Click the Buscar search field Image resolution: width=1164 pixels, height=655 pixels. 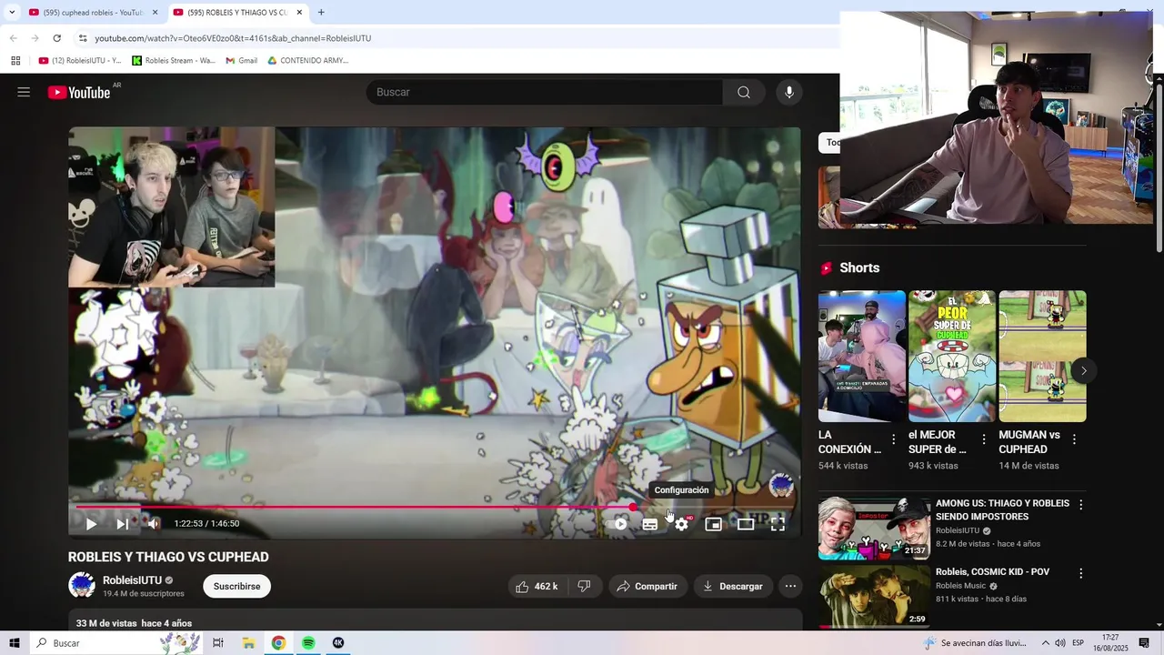point(545,92)
